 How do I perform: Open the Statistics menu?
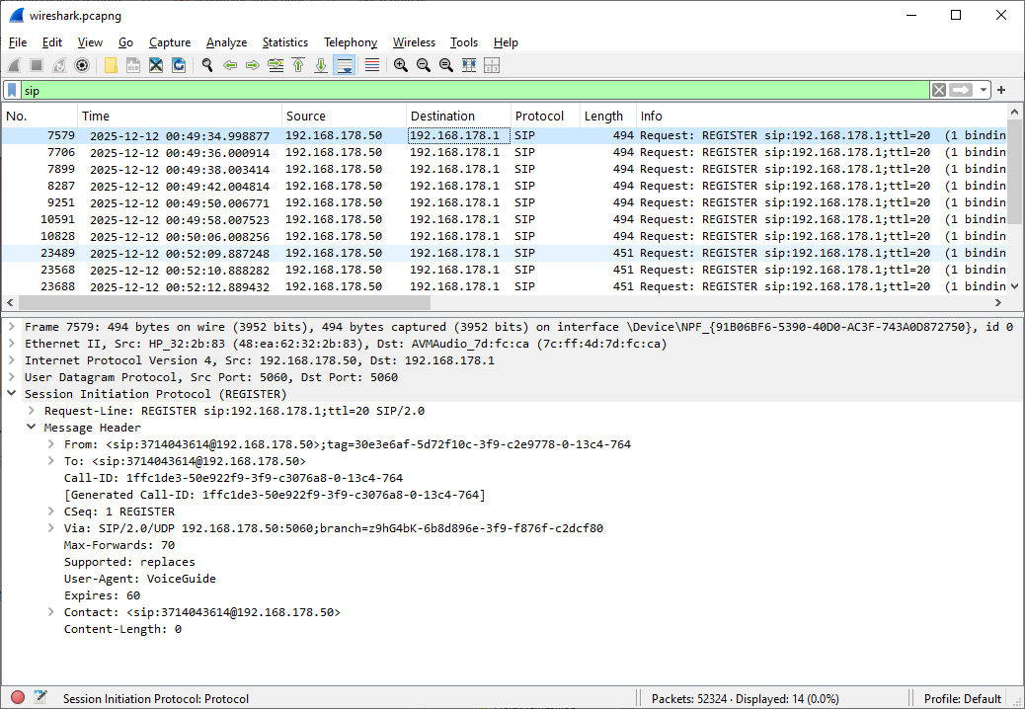pyautogui.click(x=284, y=42)
